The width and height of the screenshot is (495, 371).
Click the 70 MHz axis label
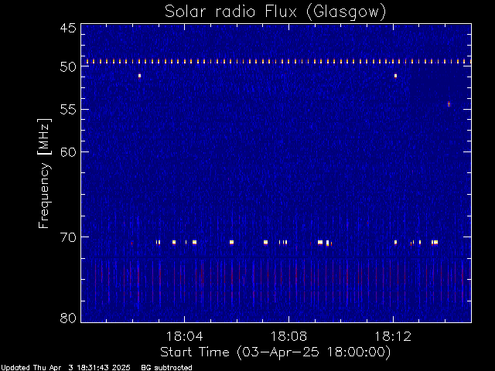(68, 237)
